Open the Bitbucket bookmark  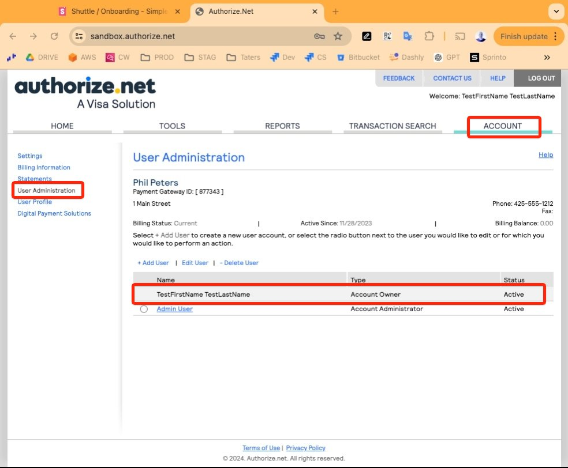pyautogui.click(x=358, y=57)
